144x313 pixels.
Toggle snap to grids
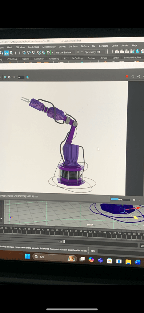click(24, 53)
